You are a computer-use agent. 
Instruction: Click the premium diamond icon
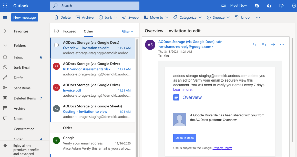(x=5, y=146)
